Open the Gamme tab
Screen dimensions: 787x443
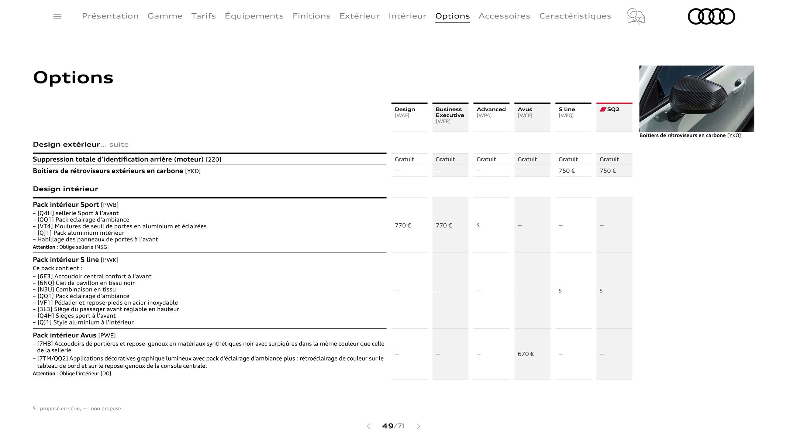[x=165, y=16]
